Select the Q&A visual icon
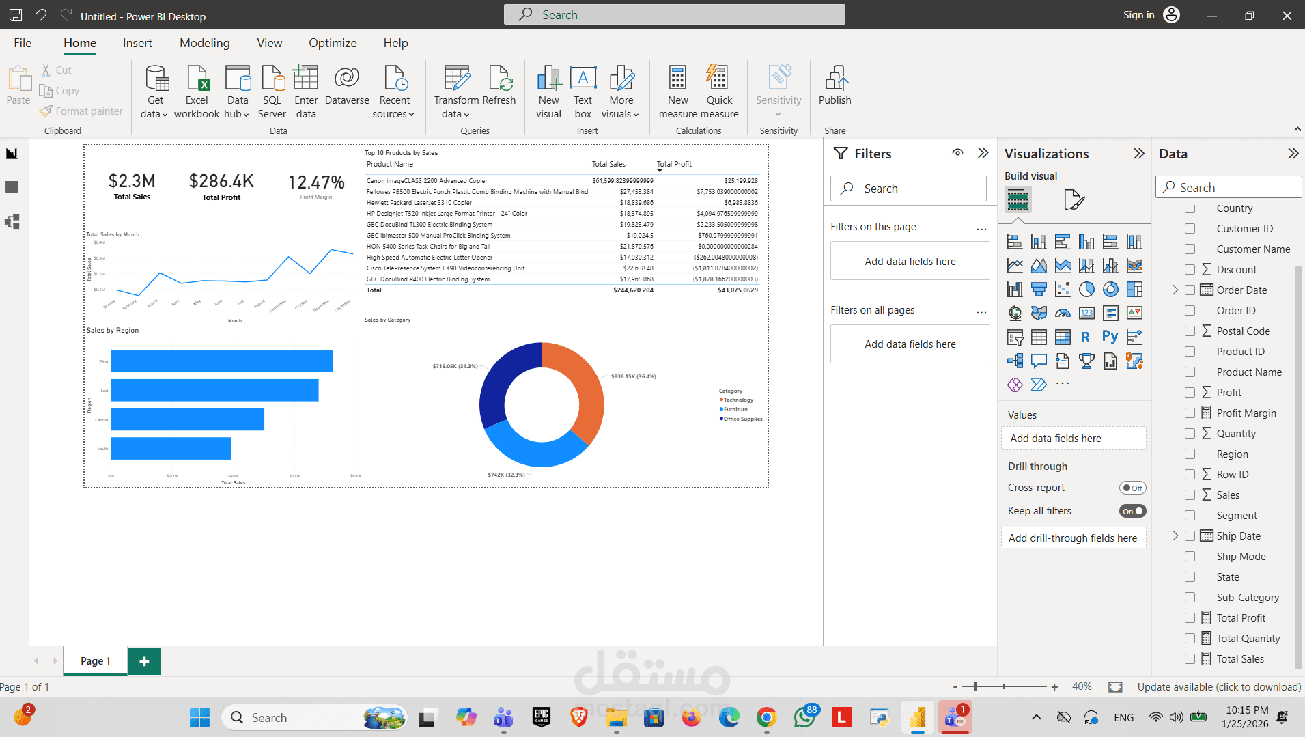 click(1039, 361)
